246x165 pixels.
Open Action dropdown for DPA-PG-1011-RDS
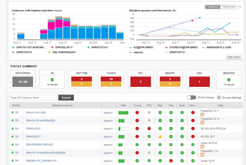pos(108,113)
